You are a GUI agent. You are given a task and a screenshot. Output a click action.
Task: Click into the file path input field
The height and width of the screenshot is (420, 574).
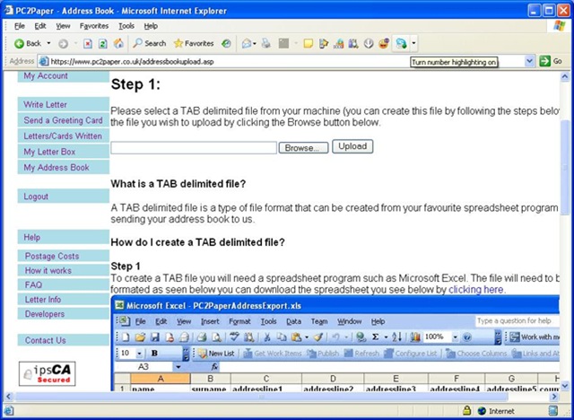pos(194,147)
